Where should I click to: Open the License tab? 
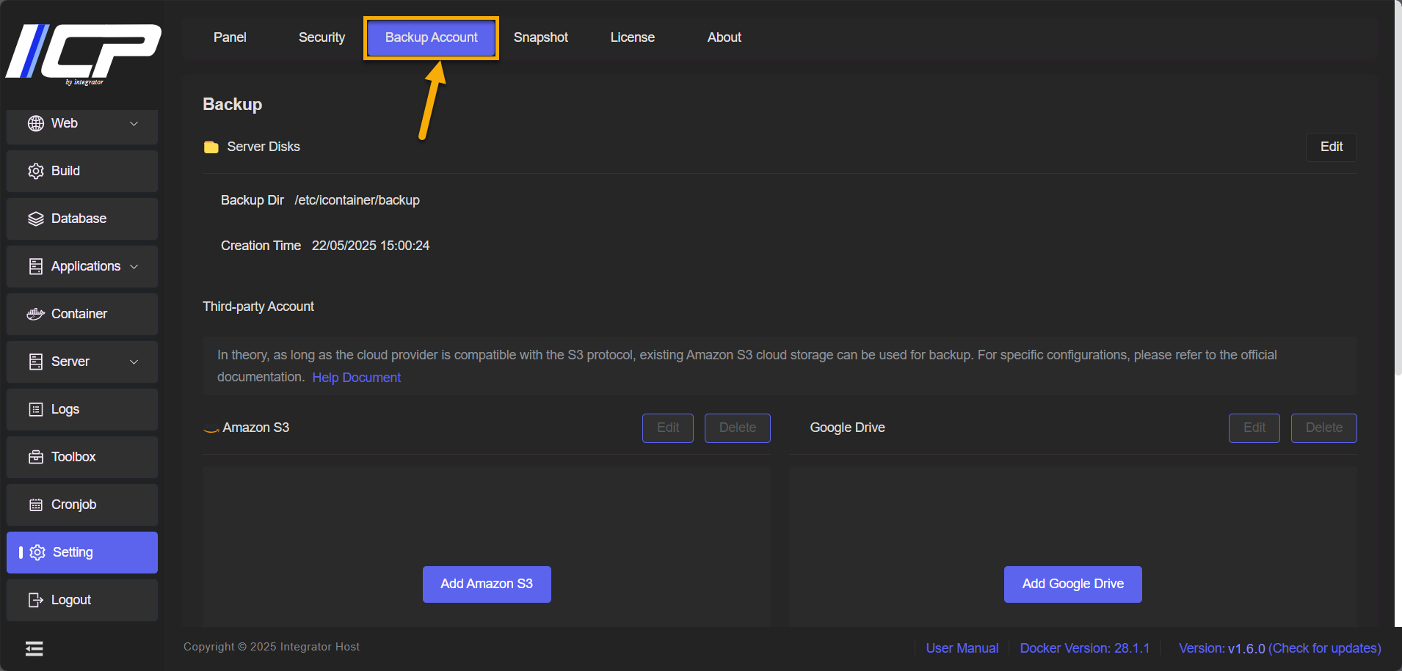[x=633, y=37]
